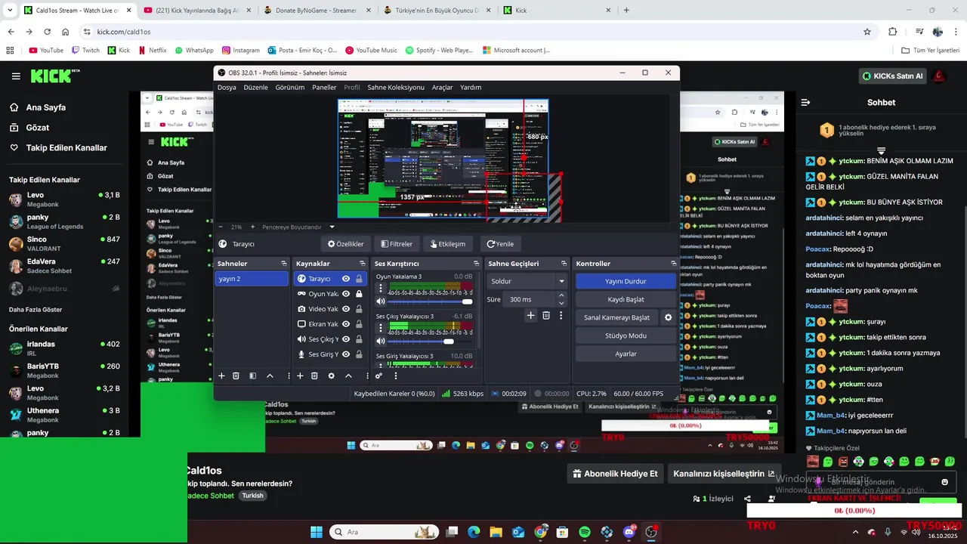Unlock the Oyun Yak. source
967x544 pixels.
(359, 294)
